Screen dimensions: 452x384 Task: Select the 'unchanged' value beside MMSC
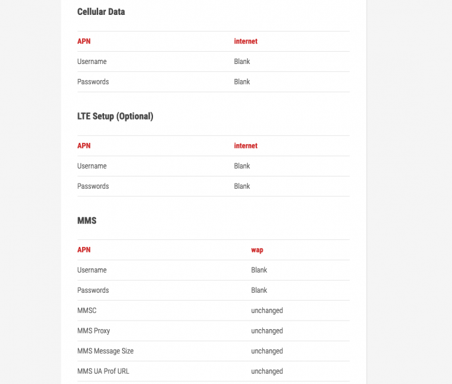[267, 311]
